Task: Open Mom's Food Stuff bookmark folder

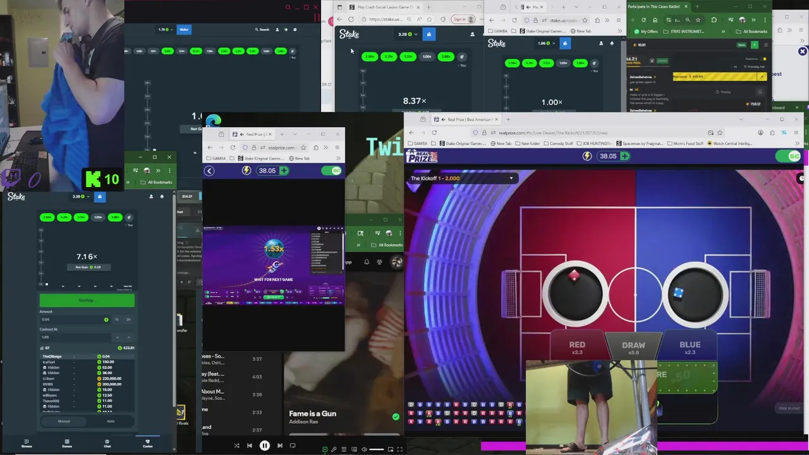Action: [x=685, y=143]
